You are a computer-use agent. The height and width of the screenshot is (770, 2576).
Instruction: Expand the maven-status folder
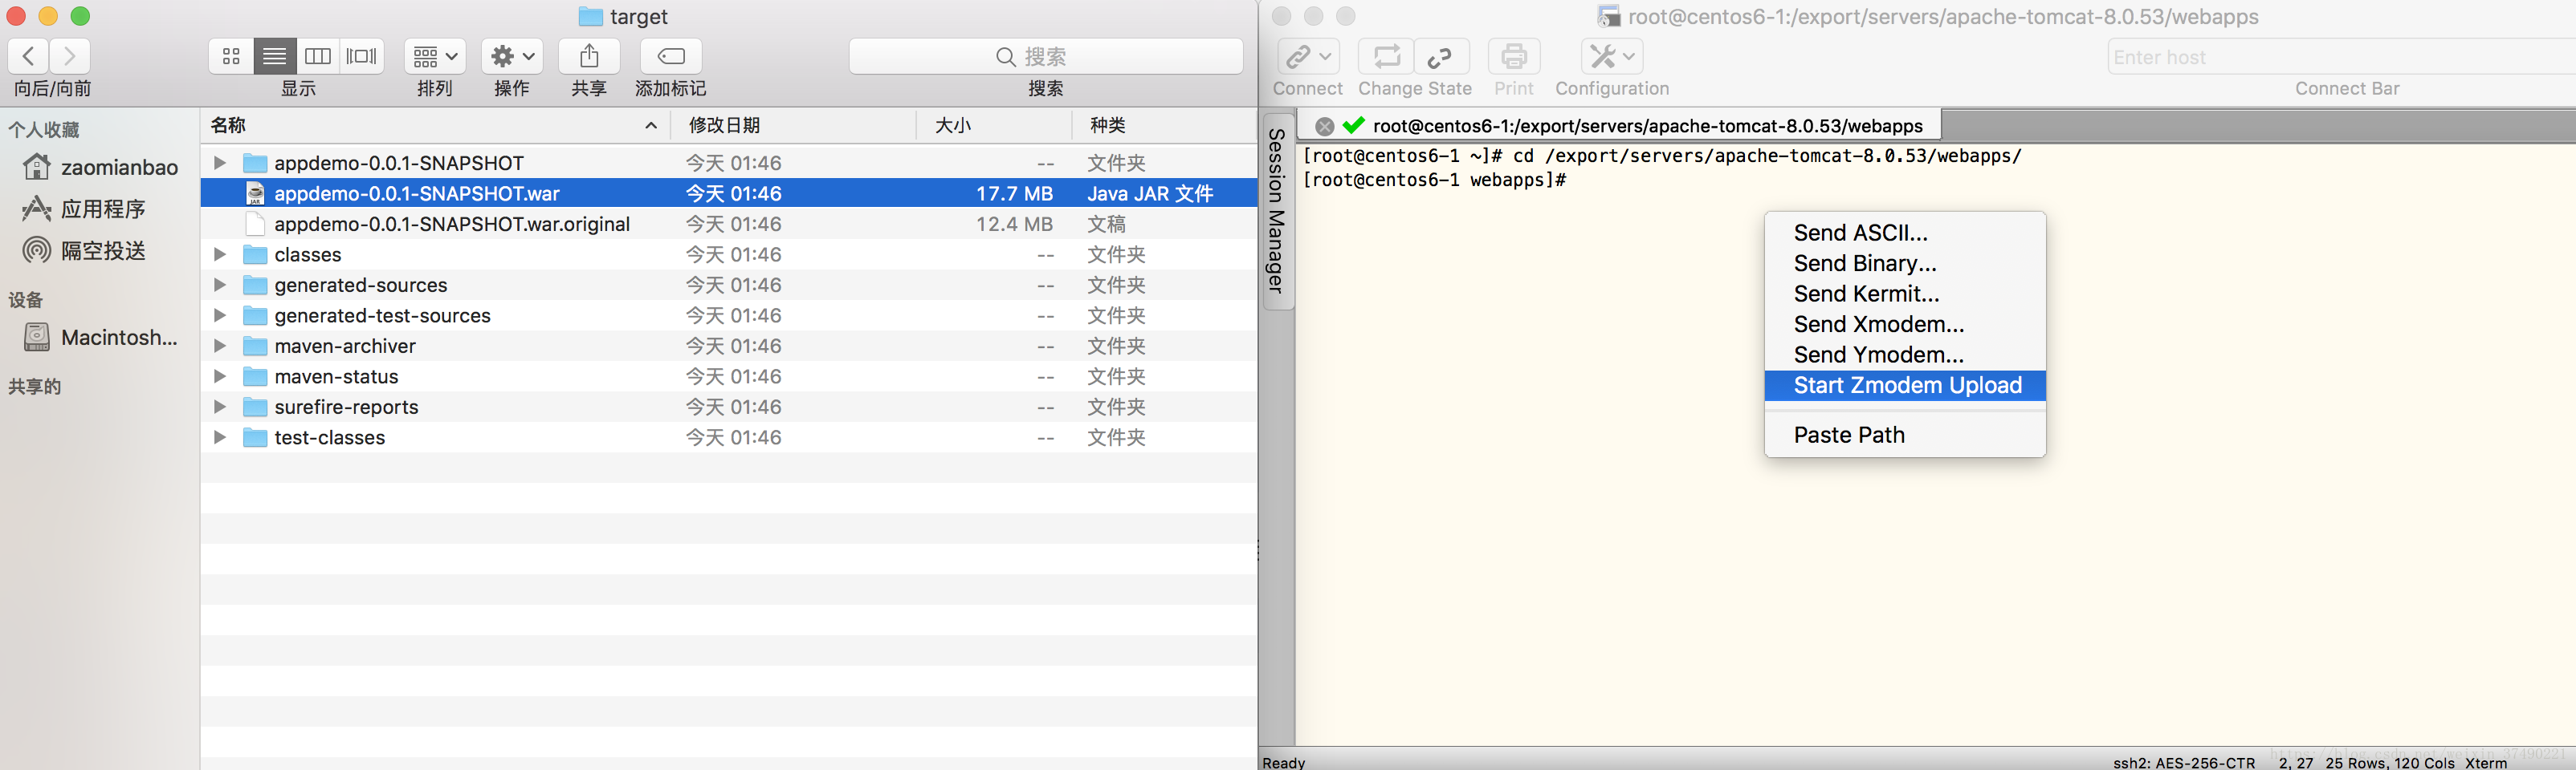pos(220,376)
